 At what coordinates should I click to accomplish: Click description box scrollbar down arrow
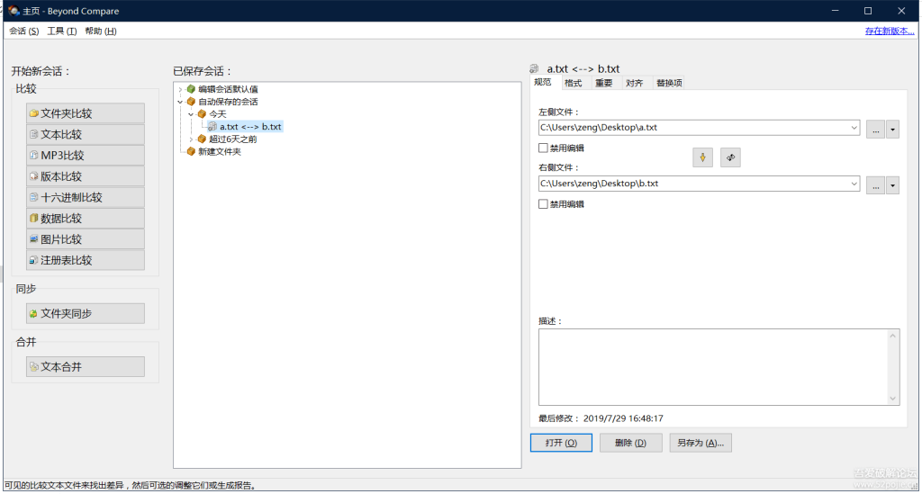(892, 399)
